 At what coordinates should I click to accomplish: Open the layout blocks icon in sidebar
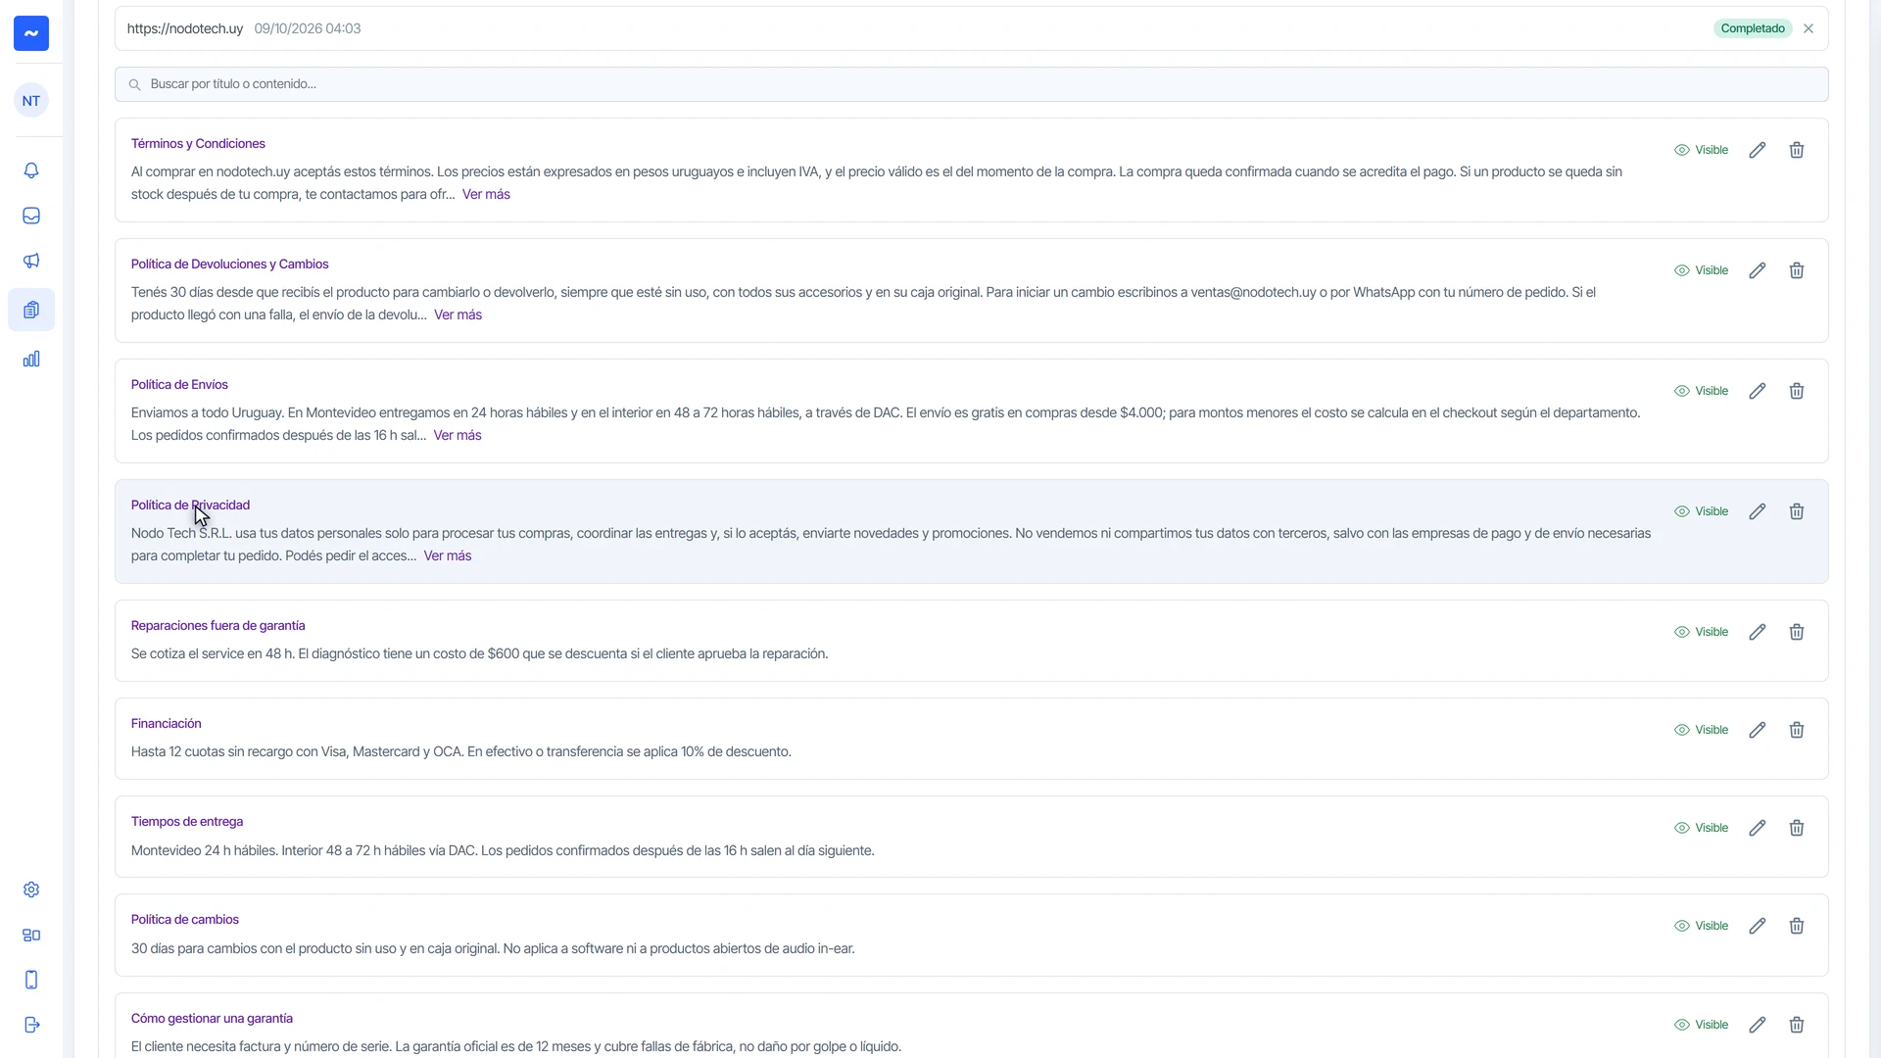31,935
